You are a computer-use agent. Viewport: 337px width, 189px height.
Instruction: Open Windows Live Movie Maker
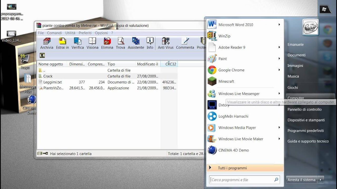(x=244, y=139)
